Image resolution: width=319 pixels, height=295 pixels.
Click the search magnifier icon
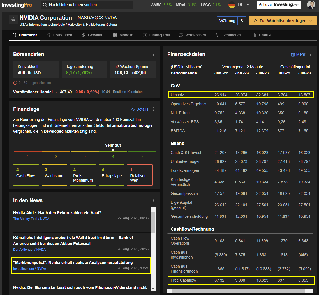[x=45, y=5]
